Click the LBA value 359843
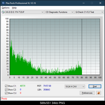The width and height of the screenshot is (105, 105). (47, 90)
